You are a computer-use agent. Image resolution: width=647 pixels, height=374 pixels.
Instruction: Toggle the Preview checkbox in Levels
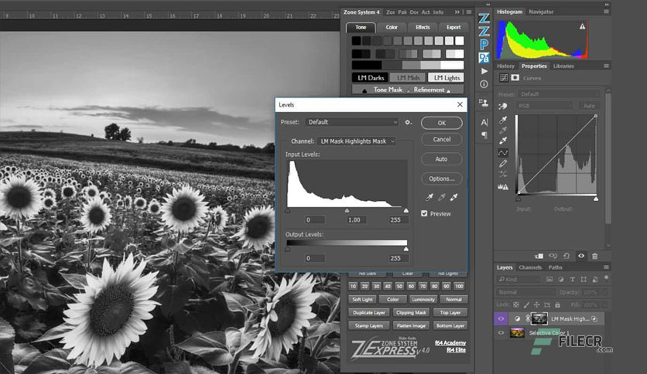click(x=424, y=213)
